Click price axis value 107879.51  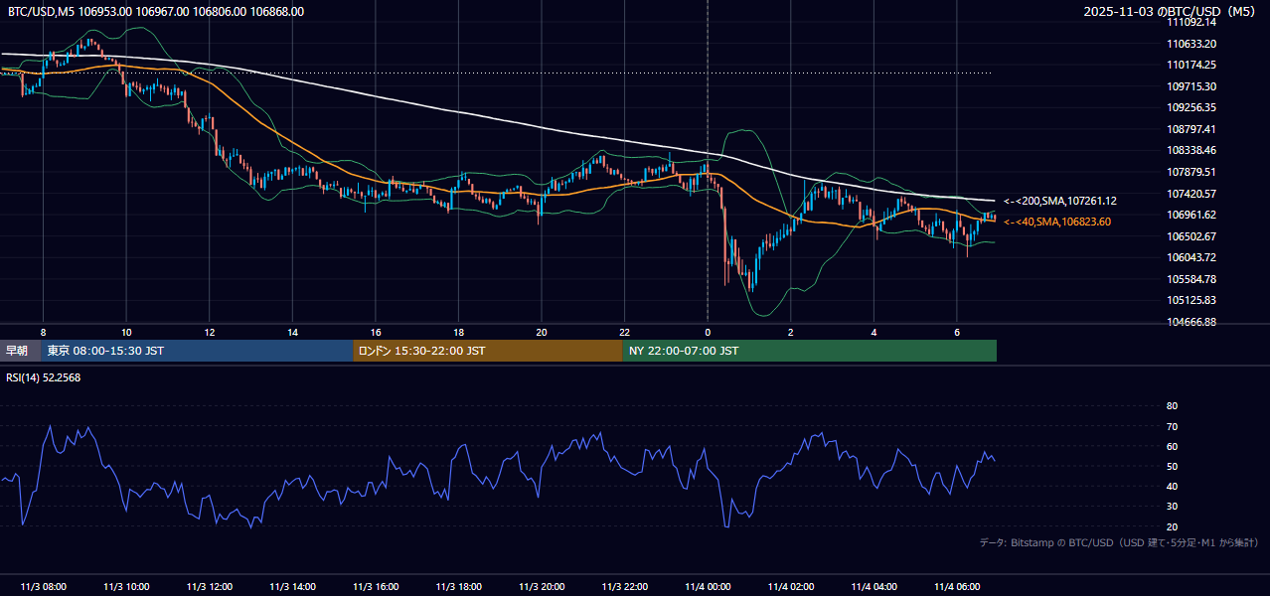(1191, 172)
